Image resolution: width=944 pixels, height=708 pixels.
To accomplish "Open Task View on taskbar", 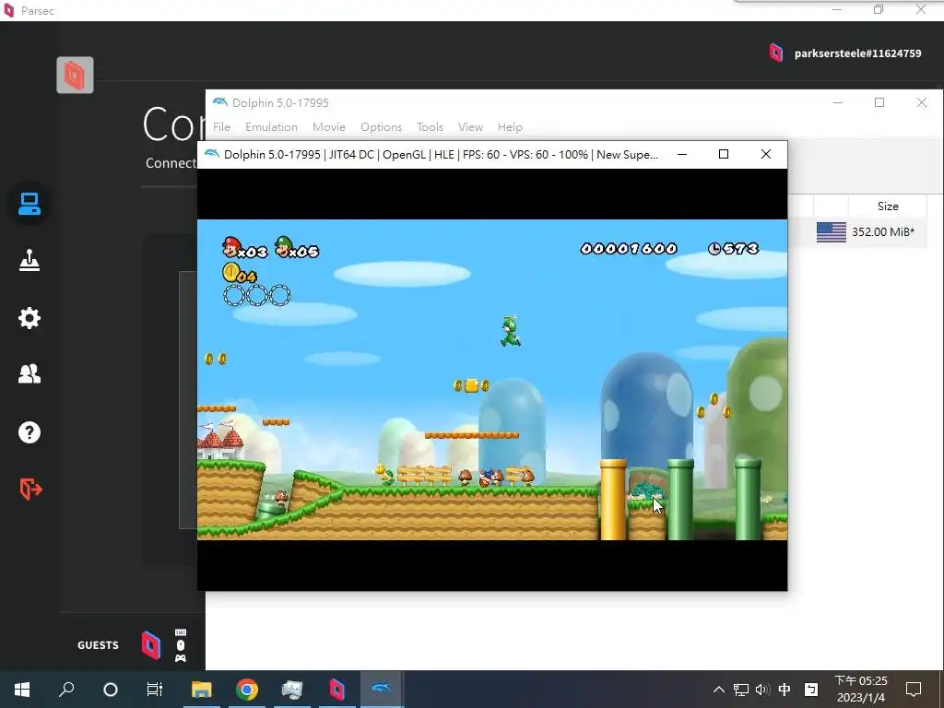I will 155,690.
